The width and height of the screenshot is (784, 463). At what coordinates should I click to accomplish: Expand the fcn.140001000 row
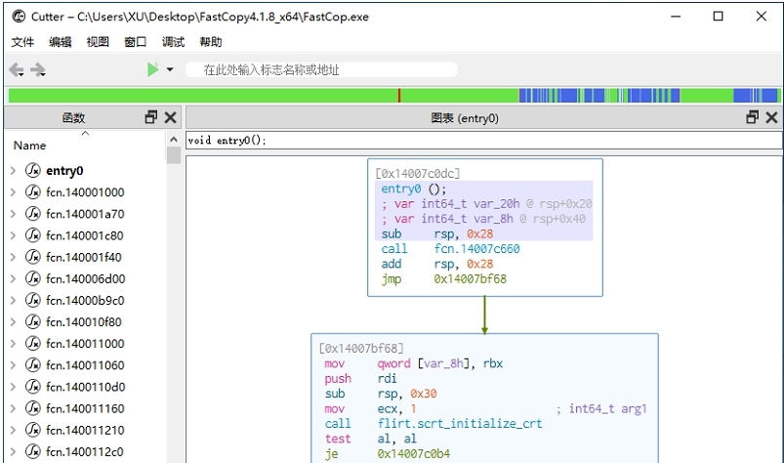point(14,192)
